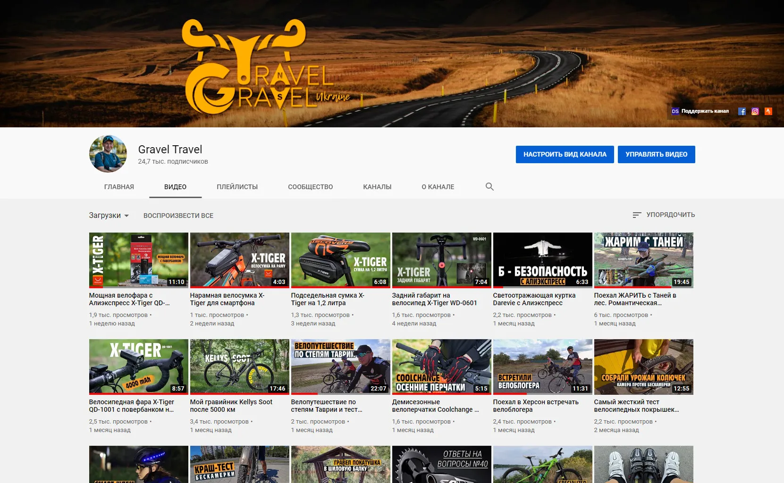Viewport: 784px width, 483px height.
Task: Click the Поддержать канал banner link
Action: [x=700, y=111]
